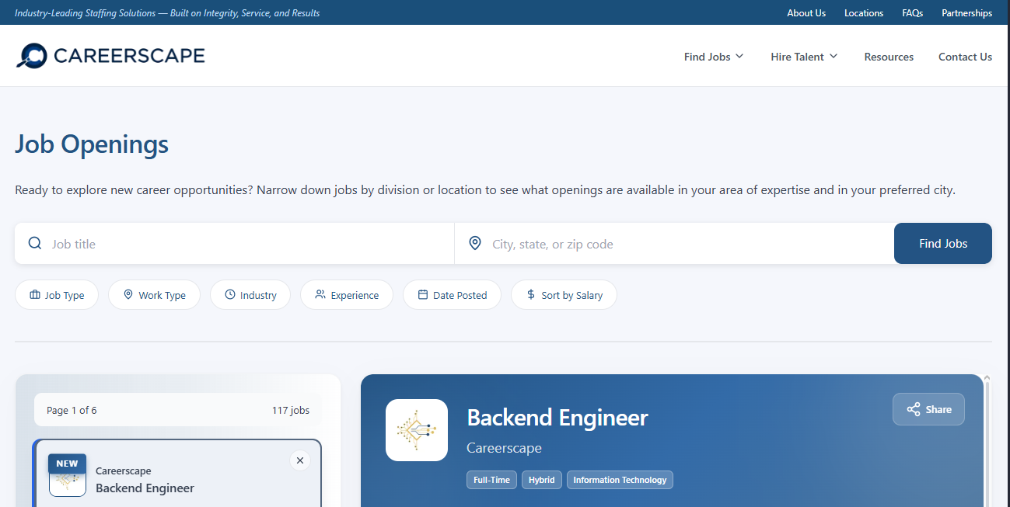Open the Partnerships link
Image resolution: width=1010 pixels, height=507 pixels.
(966, 12)
